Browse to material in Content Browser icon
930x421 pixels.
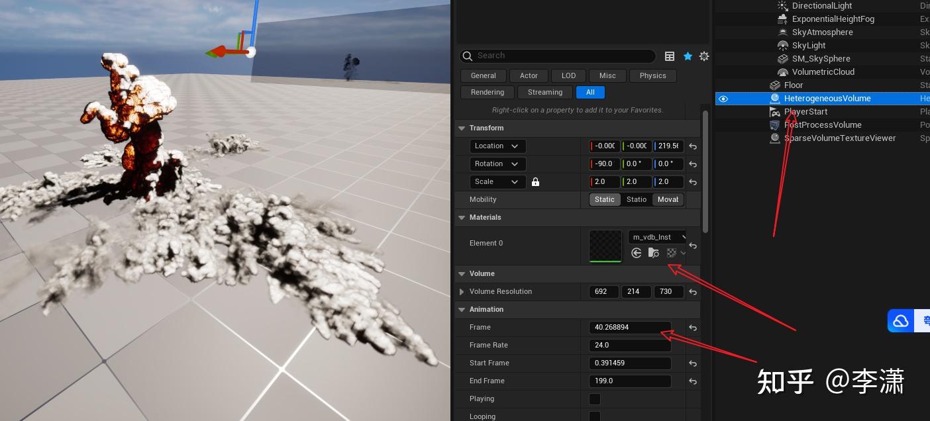654,253
